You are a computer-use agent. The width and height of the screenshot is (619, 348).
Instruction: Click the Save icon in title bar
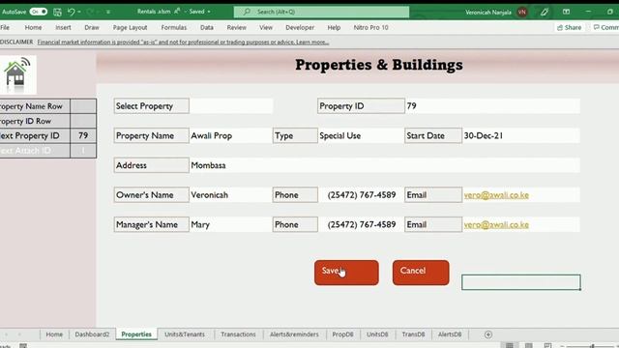pos(57,12)
